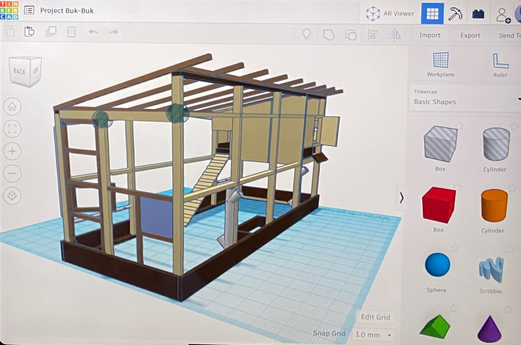
Task: Open the Bricks mode
Action: (478, 14)
